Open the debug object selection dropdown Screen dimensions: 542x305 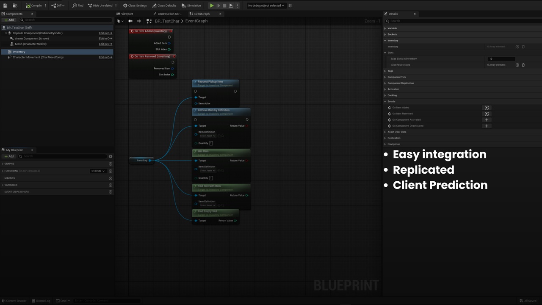click(266, 6)
